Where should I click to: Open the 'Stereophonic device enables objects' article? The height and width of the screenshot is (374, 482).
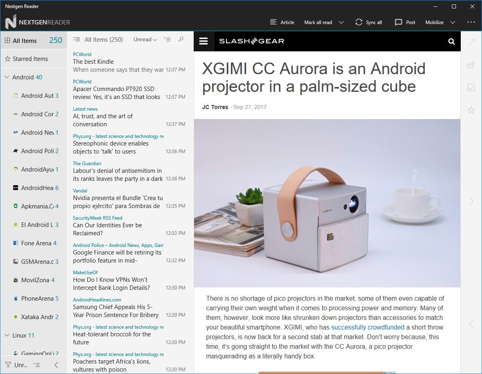[130, 144]
